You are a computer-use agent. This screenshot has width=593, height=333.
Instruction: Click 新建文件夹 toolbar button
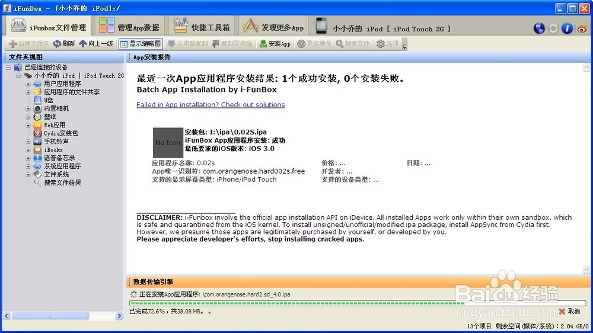(29, 43)
